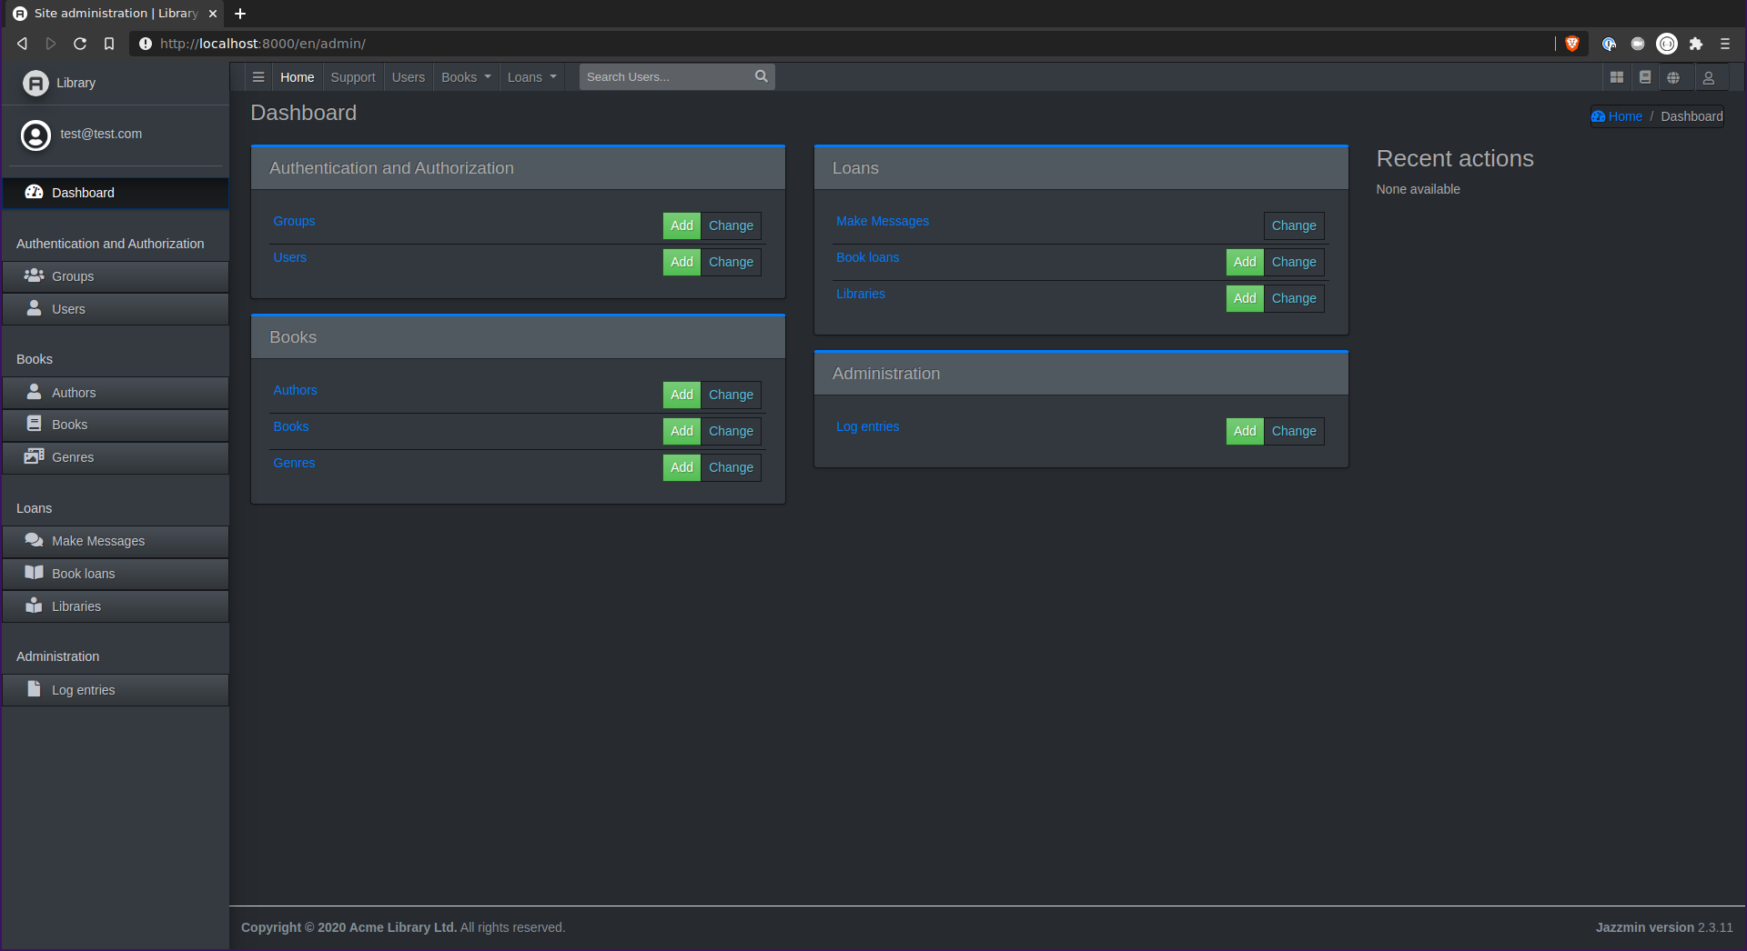
Task: Click the Dashboard speedometer icon in the sidebar
Action: (x=34, y=192)
